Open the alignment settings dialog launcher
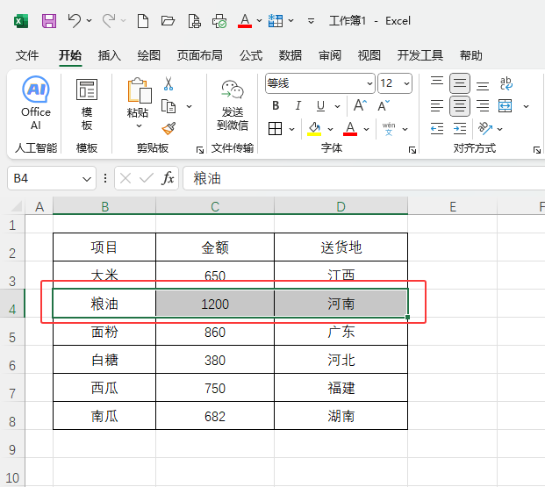 point(537,150)
